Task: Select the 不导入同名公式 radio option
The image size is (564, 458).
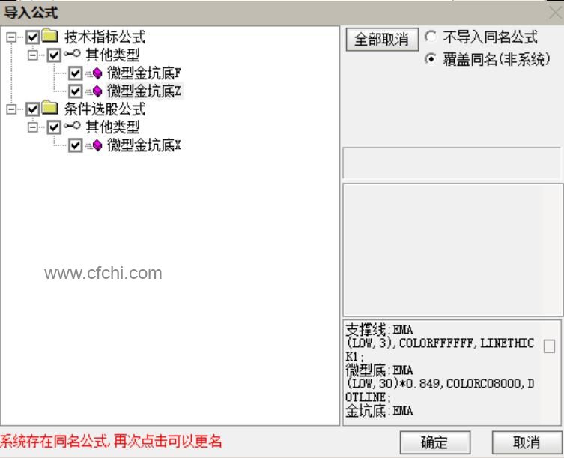Action: 431,37
